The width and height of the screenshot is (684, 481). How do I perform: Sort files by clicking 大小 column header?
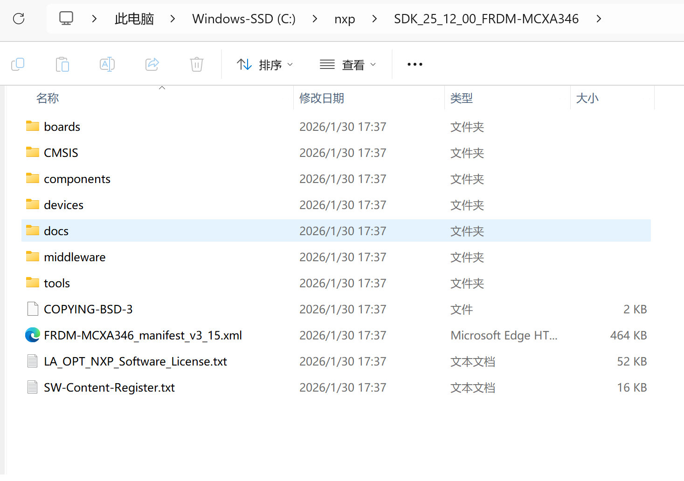(x=587, y=98)
